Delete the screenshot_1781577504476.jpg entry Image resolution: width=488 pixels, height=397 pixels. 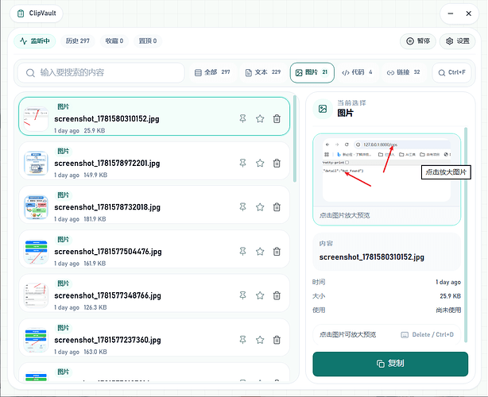[x=277, y=251]
